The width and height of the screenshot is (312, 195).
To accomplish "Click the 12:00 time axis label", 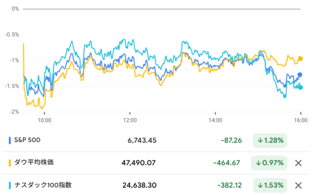I will (x=130, y=119).
